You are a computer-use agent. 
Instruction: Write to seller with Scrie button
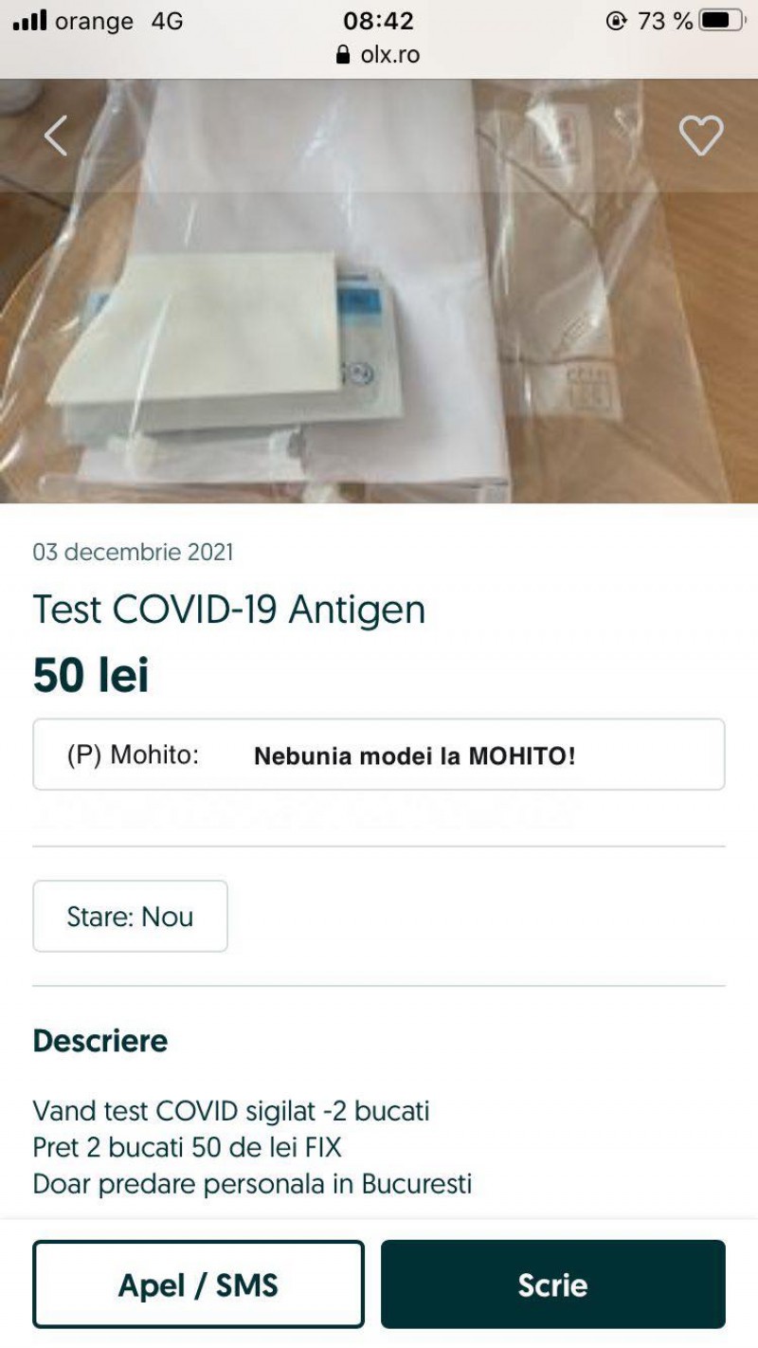(553, 1284)
